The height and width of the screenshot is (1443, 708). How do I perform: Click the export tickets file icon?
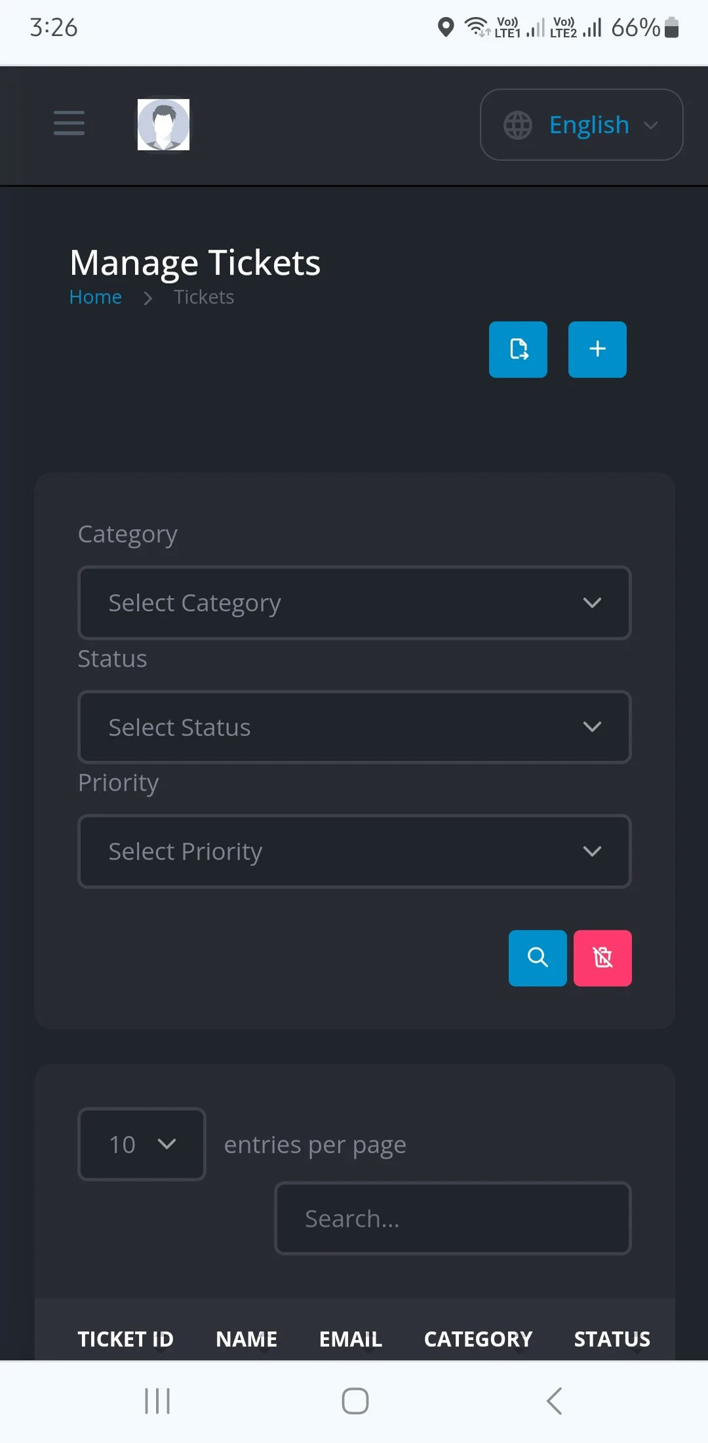tap(518, 349)
